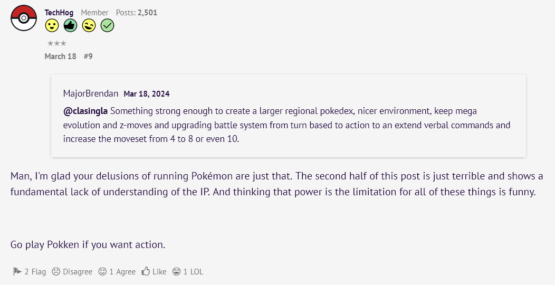Click the yellow smiley face badge

52,25
